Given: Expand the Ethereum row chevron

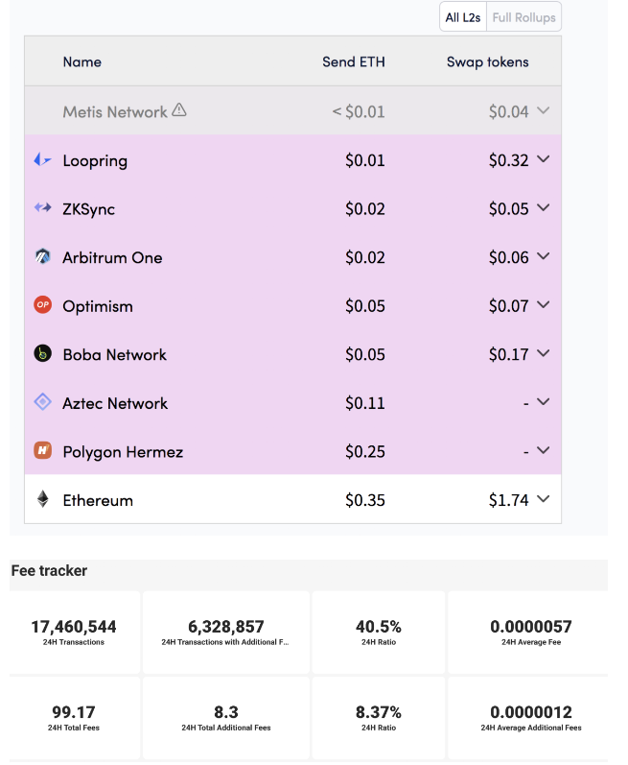Looking at the screenshot, I should pyautogui.click(x=543, y=498).
